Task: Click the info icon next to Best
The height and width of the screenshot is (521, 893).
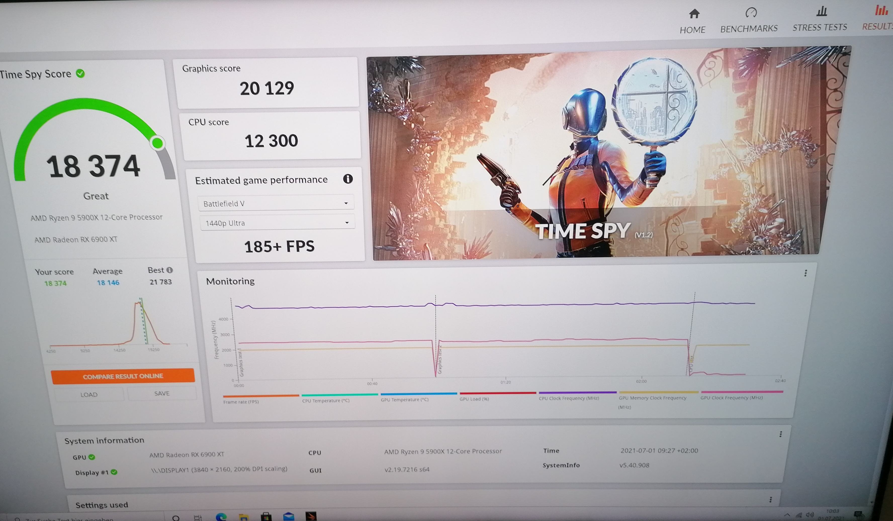Action: (170, 270)
